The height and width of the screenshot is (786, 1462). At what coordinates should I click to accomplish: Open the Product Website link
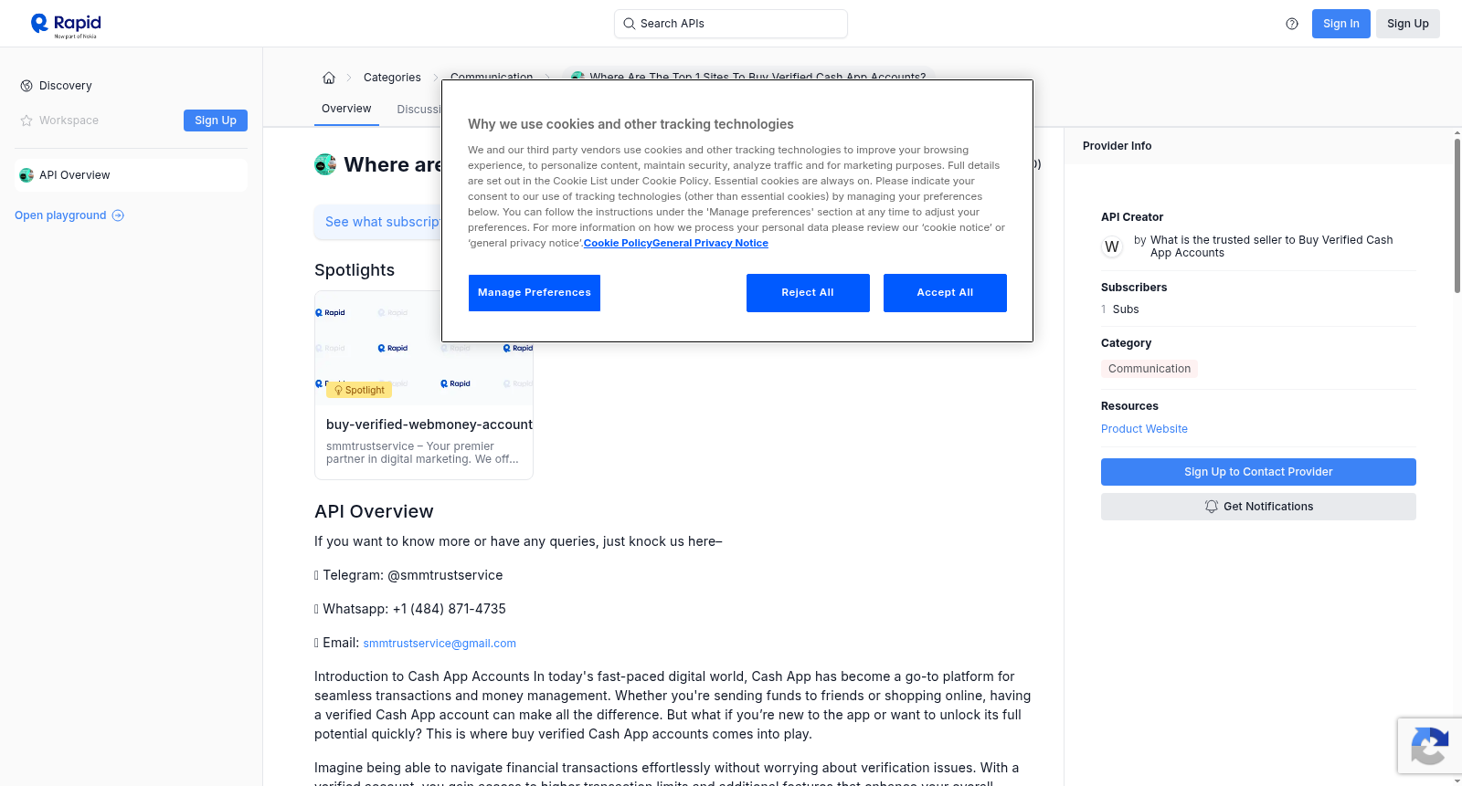point(1144,429)
